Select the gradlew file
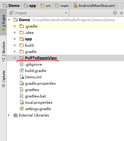Viewport: 124px width, 141px height. 65,90
